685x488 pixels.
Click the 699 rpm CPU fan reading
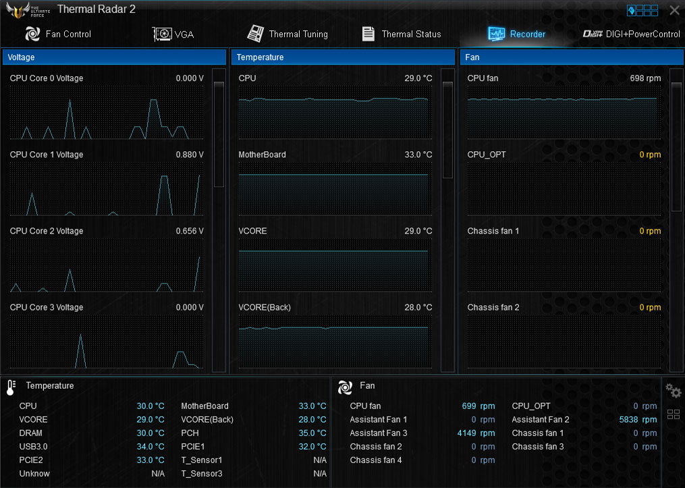coord(478,406)
